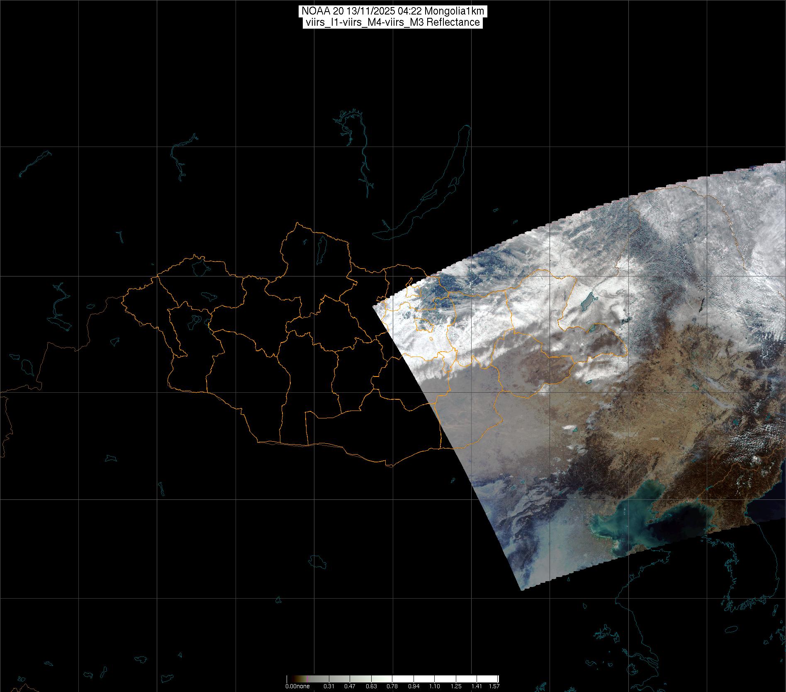Click the 0.00none label on colorbar
786x692 pixels.
(x=297, y=686)
